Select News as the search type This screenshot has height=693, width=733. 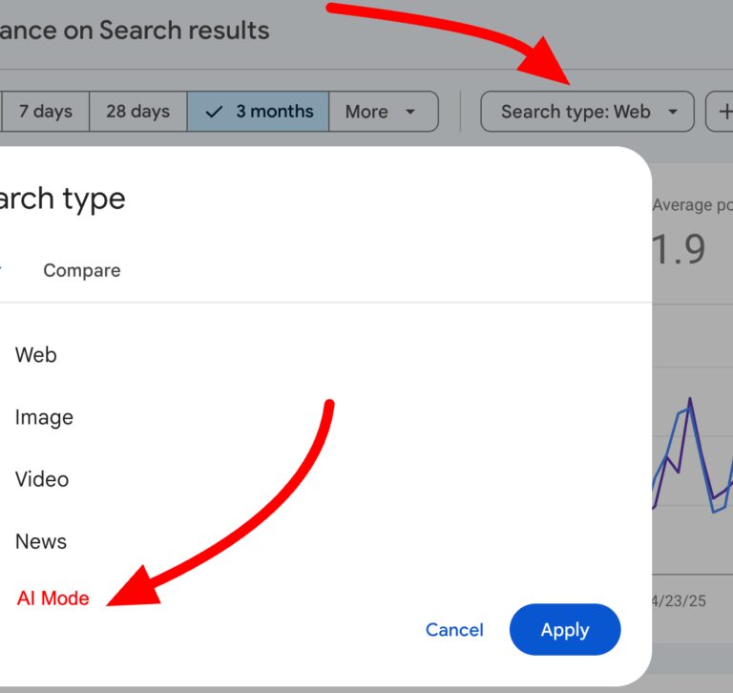point(41,541)
